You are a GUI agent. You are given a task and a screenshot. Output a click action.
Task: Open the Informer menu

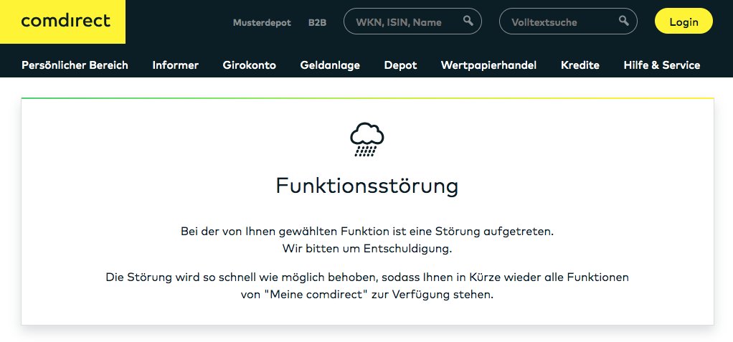pyautogui.click(x=175, y=65)
